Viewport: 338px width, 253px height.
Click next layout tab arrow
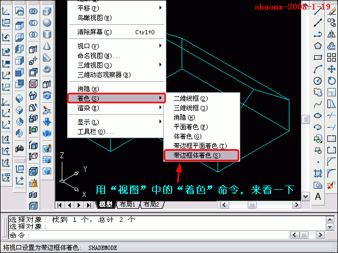(x=79, y=205)
